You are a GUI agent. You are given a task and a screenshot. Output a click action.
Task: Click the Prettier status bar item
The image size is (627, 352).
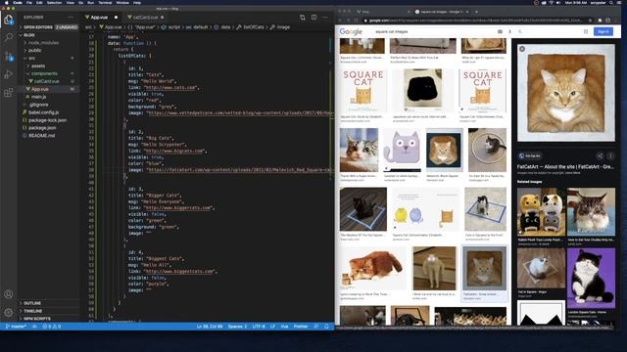(x=301, y=326)
